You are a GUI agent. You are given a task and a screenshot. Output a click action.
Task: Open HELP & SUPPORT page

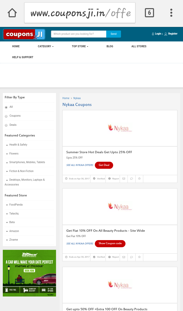pos(23,57)
